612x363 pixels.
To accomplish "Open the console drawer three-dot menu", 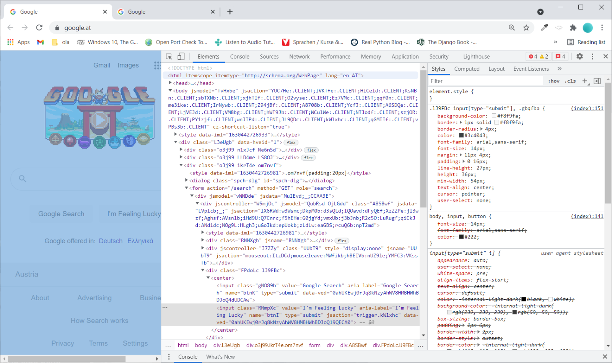I will tap(169, 356).
